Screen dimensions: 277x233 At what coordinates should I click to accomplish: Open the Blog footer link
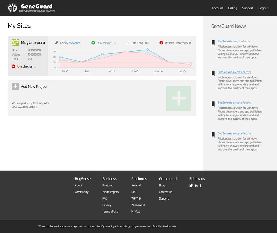point(162,186)
